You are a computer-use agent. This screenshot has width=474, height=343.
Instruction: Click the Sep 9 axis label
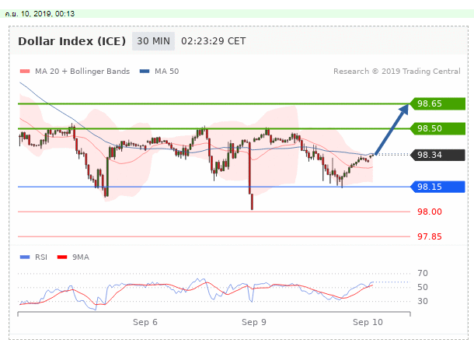click(254, 322)
